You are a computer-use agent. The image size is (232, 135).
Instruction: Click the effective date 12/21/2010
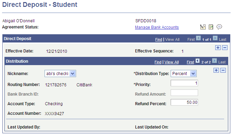tap(57, 51)
